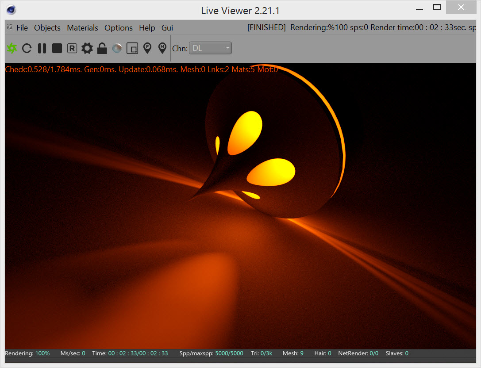This screenshot has width=481, height=368.
Task: Click the menu bar grip handle
Action: 9,27
